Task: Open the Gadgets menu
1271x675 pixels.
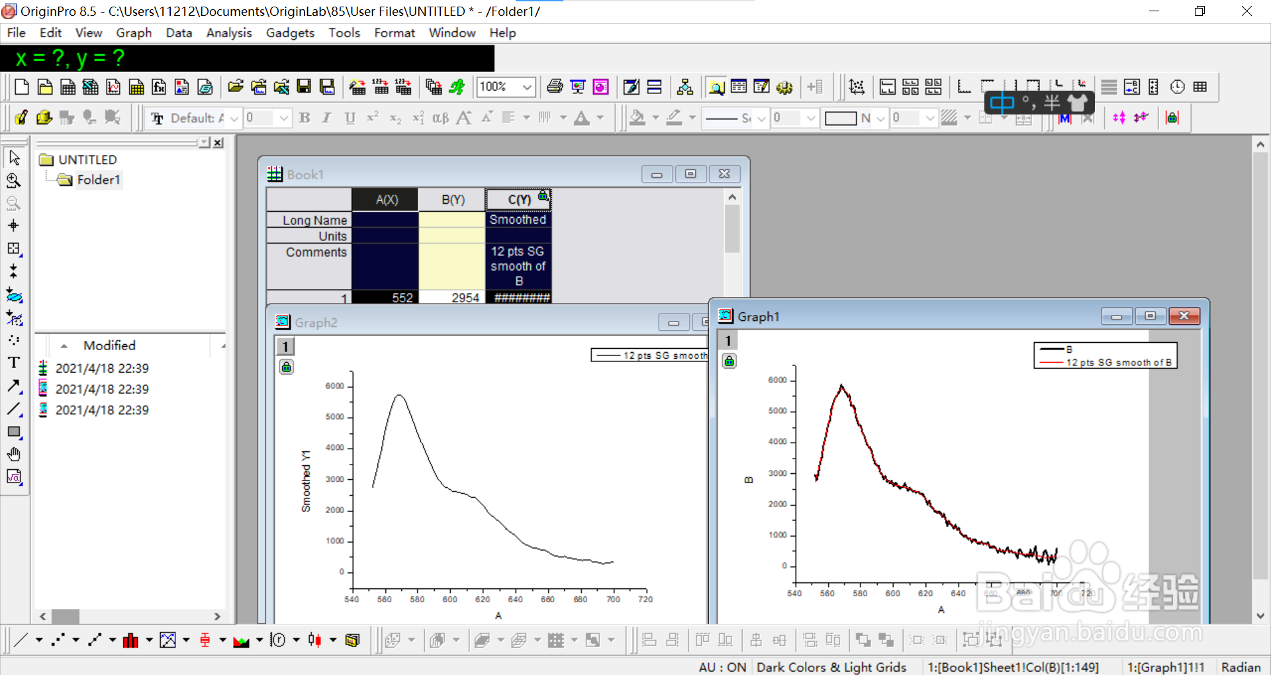Action: tap(290, 33)
